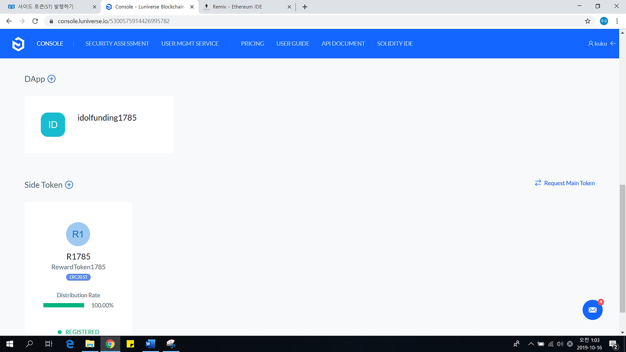The width and height of the screenshot is (626, 352).
Task: Add a new DApp with plus icon
Action: (51, 79)
